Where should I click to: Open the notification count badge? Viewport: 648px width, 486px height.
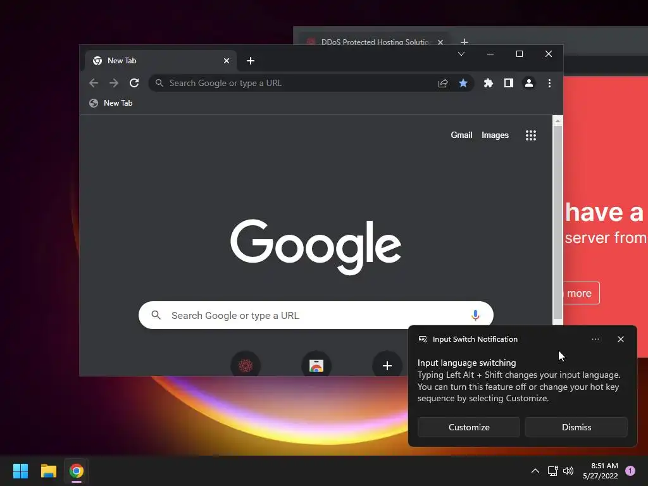[x=630, y=471]
